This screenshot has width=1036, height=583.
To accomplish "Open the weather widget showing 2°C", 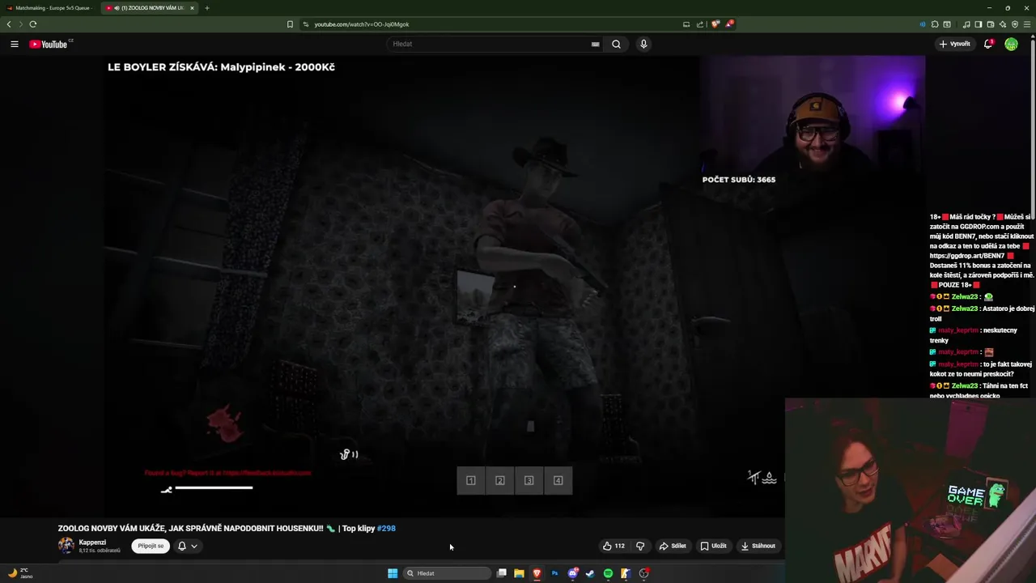I will coord(20,572).
